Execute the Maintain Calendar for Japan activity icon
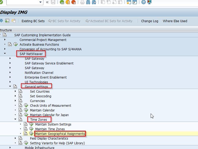This screenshot has height=149, width=198. click(26, 115)
